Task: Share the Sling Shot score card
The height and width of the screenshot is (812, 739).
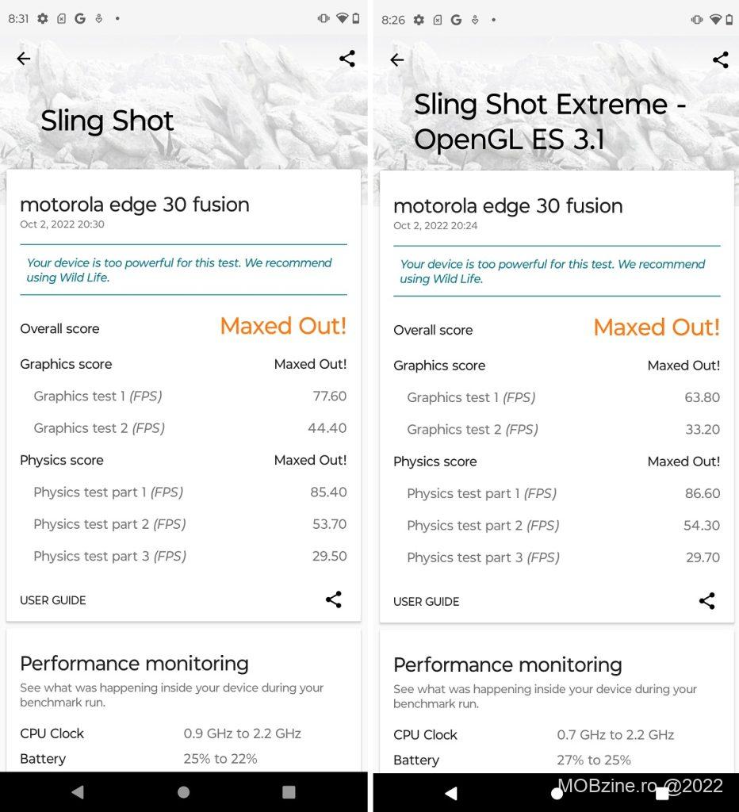Action: point(334,599)
